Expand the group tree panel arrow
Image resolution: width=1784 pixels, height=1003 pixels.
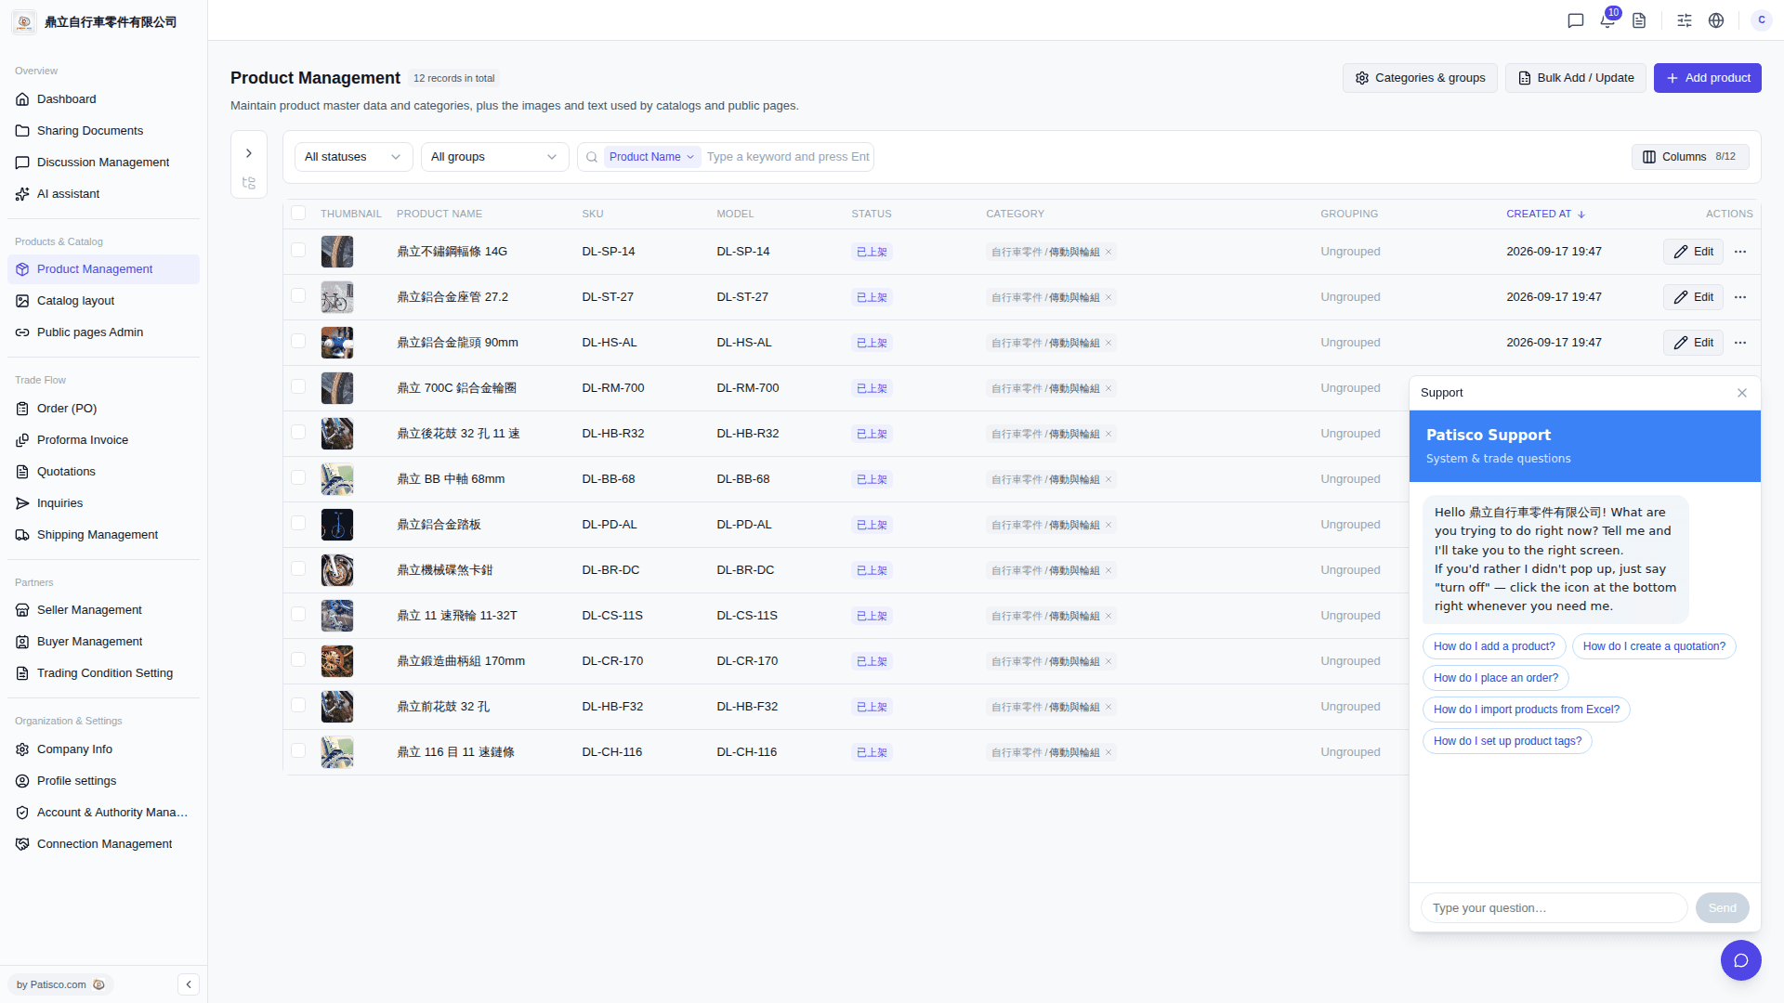[x=249, y=153]
